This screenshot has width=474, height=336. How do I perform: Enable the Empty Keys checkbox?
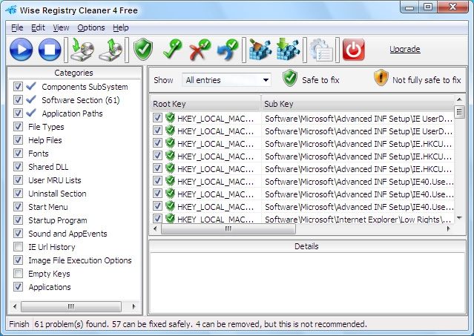18,274
